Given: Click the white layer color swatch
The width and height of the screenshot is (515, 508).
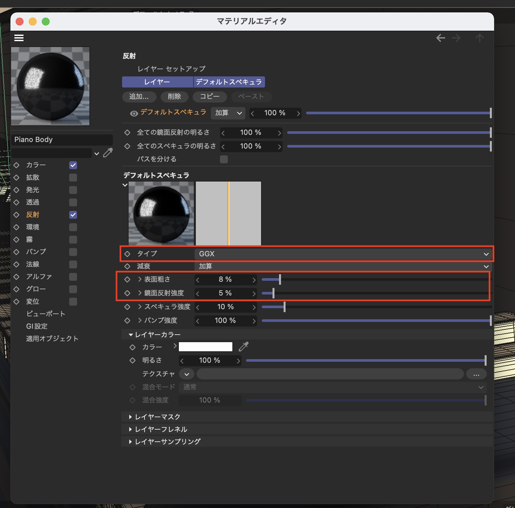Looking at the screenshot, I should [206, 347].
